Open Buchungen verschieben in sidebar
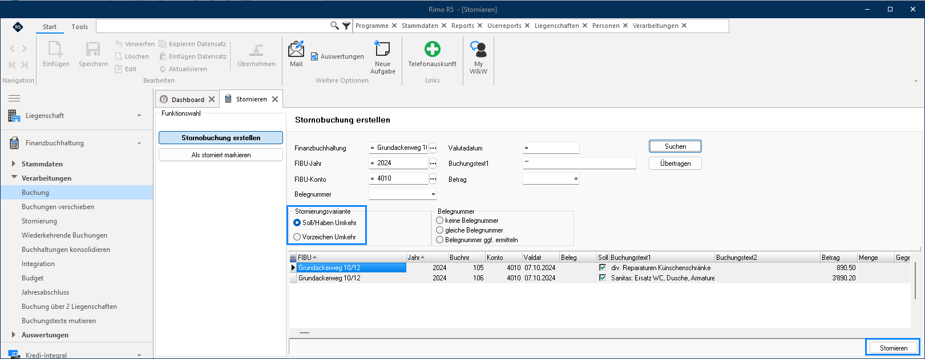This screenshot has width=925, height=359. point(58,207)
